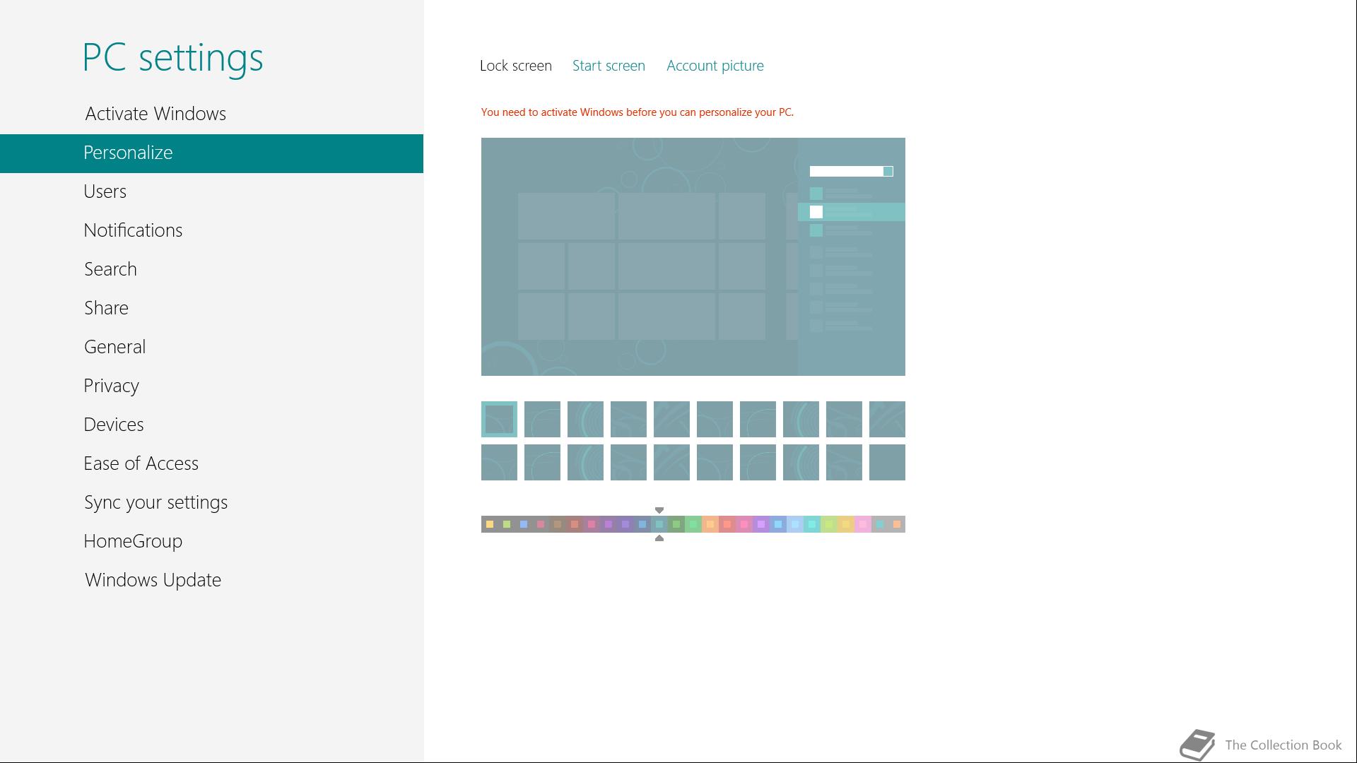
Task: Open Activate Windows settings
Action: click(155, 114)
